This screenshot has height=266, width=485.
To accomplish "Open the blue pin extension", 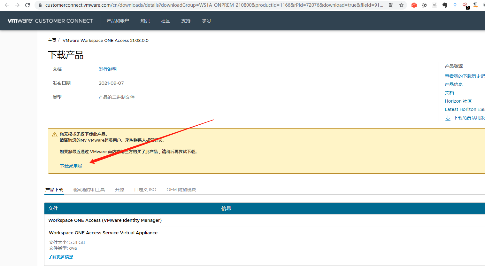I will coord(455,5).
